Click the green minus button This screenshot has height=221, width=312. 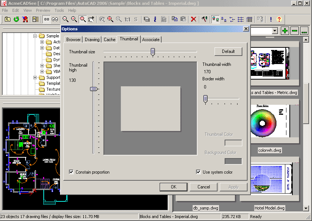coord(295,31)
